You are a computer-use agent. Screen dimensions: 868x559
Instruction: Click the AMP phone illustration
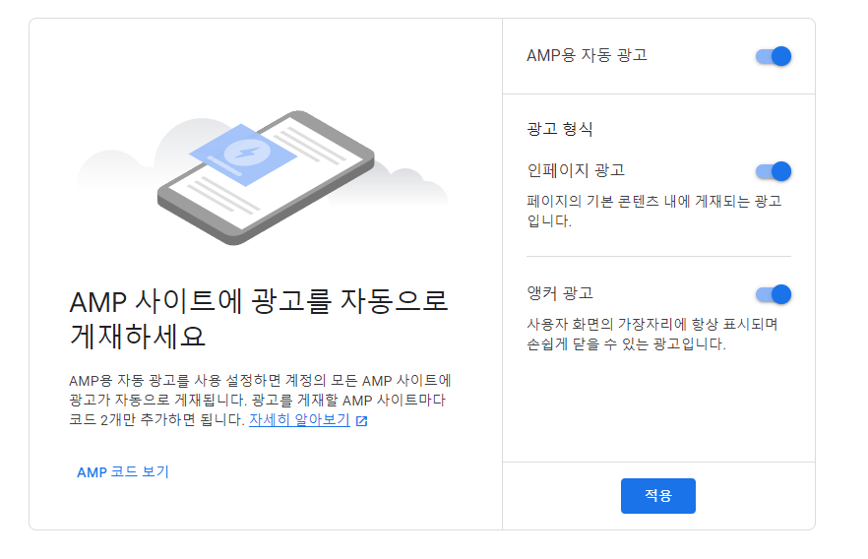click(264, 177)
